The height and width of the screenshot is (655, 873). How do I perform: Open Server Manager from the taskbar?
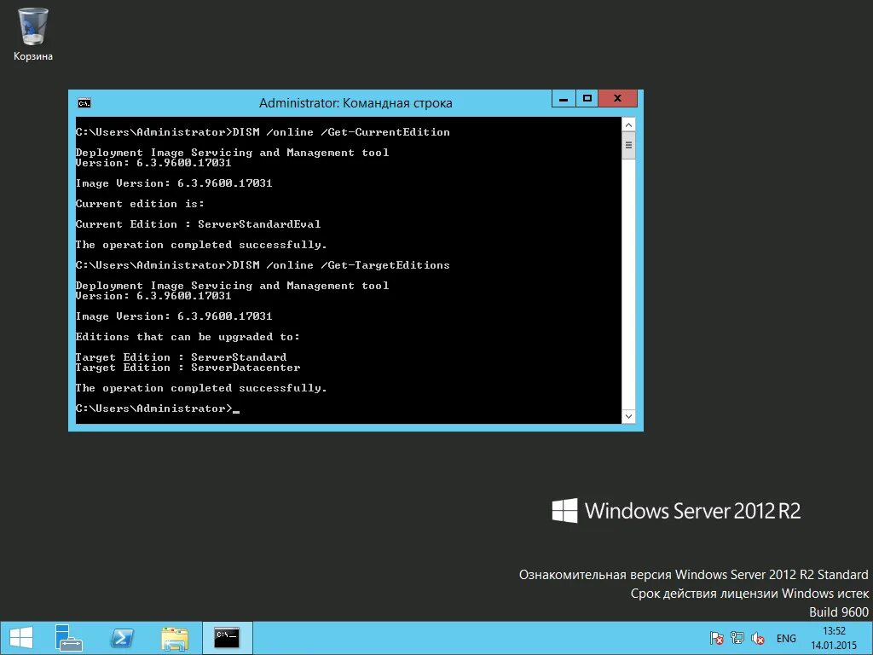click(68, 637)
